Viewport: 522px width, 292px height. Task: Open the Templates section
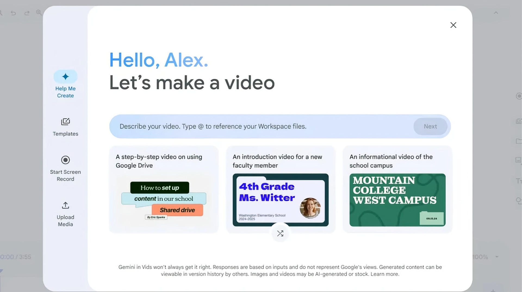click(x=65, y=126)
